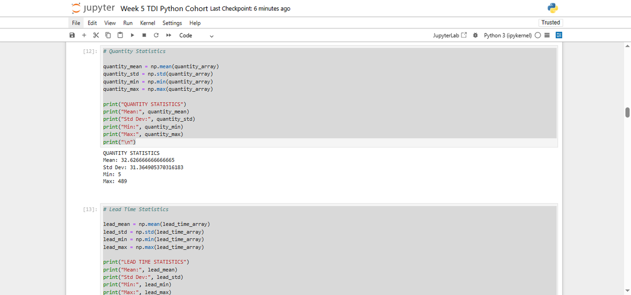Image resolution: width=631 pixels, height=295 pixels.
Task: Click the '# Quantity Statistics' comment line
Action: 134,51
